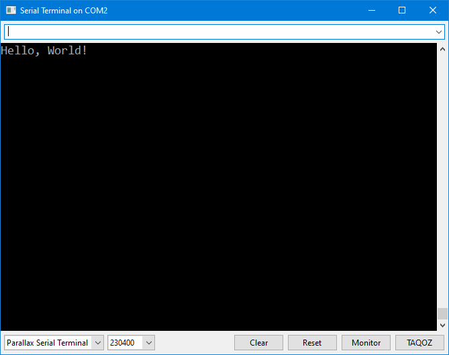Click the "Serial Terminal on COM2" window title
Image resolution: width=449 pixels, height=355 pixels.
tap(64, 11)
